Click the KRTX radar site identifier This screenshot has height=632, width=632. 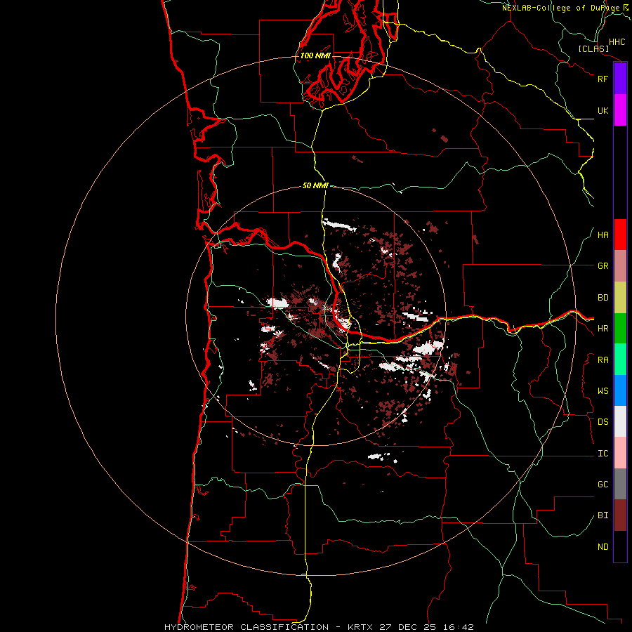(x=360, y=627)
